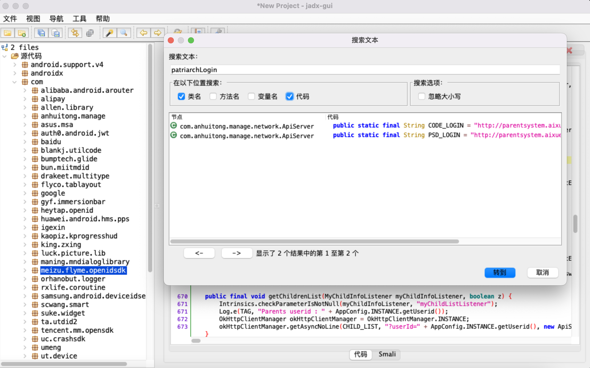Click the magnifier text search icon

coord(124,33)
